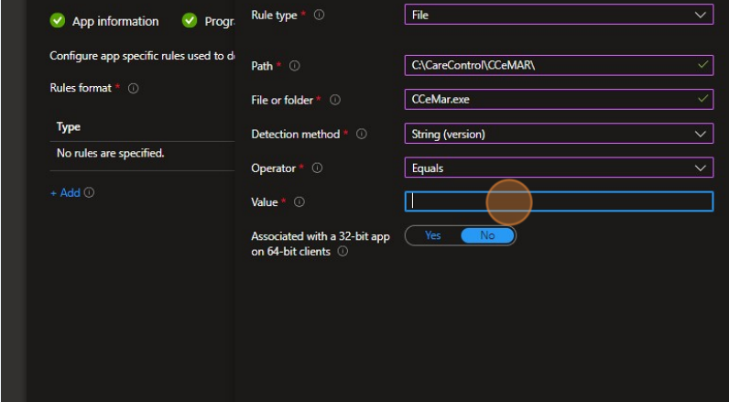Open the Operator dropdown showing Equals

point(559,168)
